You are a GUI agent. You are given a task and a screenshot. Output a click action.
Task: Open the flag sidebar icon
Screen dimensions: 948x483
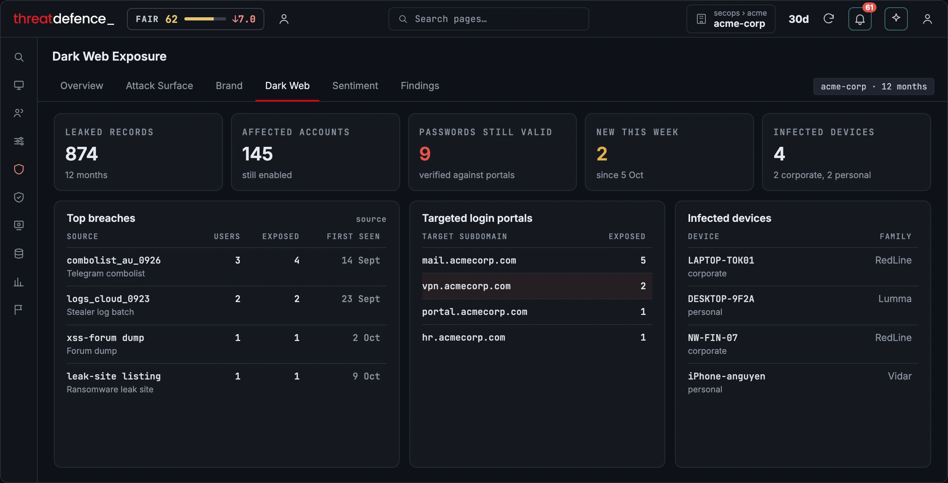click(x=19, y=310)
